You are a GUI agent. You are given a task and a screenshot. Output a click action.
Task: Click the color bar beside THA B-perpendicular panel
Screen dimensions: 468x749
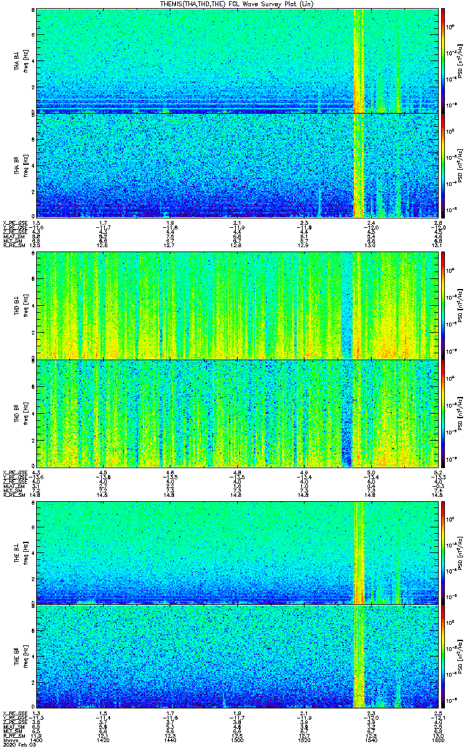pyautogui.click(x=444, y=61)
